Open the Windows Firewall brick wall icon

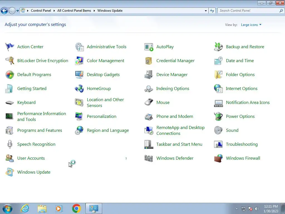pos(218,158)
